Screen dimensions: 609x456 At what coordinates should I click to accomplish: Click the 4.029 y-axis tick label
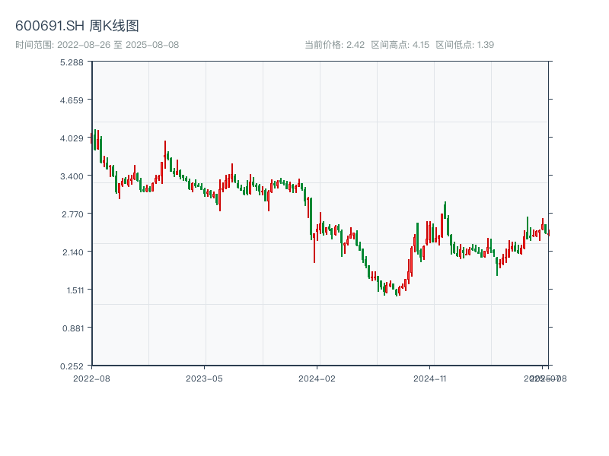point(72,138)
